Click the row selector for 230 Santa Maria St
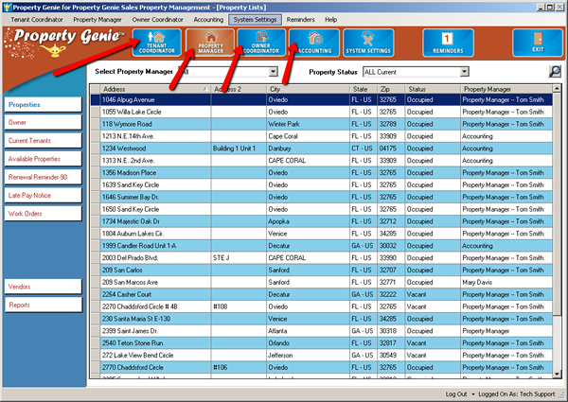The height and width of the screenshot is (402, 568). [96, 319]
